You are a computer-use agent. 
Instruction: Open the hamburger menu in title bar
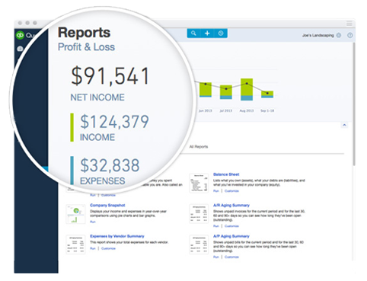pos(349,24)
